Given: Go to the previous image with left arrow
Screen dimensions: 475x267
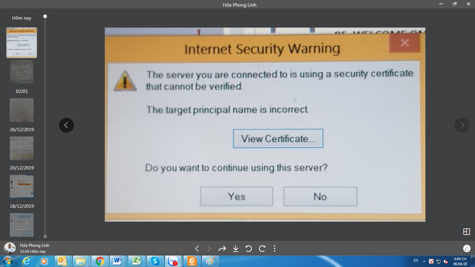Looking at the screenshot, I should click(x=66, y=125).
